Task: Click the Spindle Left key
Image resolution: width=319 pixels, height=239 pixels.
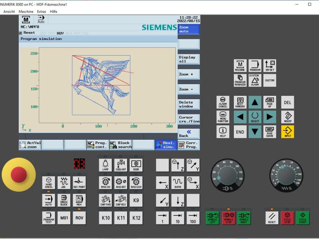Action: pyautogui.click(x=212, y=218)
